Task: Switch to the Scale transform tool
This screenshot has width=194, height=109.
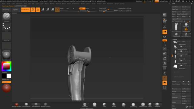Action: (x=48, y=10)
